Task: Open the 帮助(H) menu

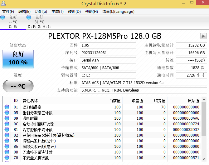Action: tap(91, 12)
